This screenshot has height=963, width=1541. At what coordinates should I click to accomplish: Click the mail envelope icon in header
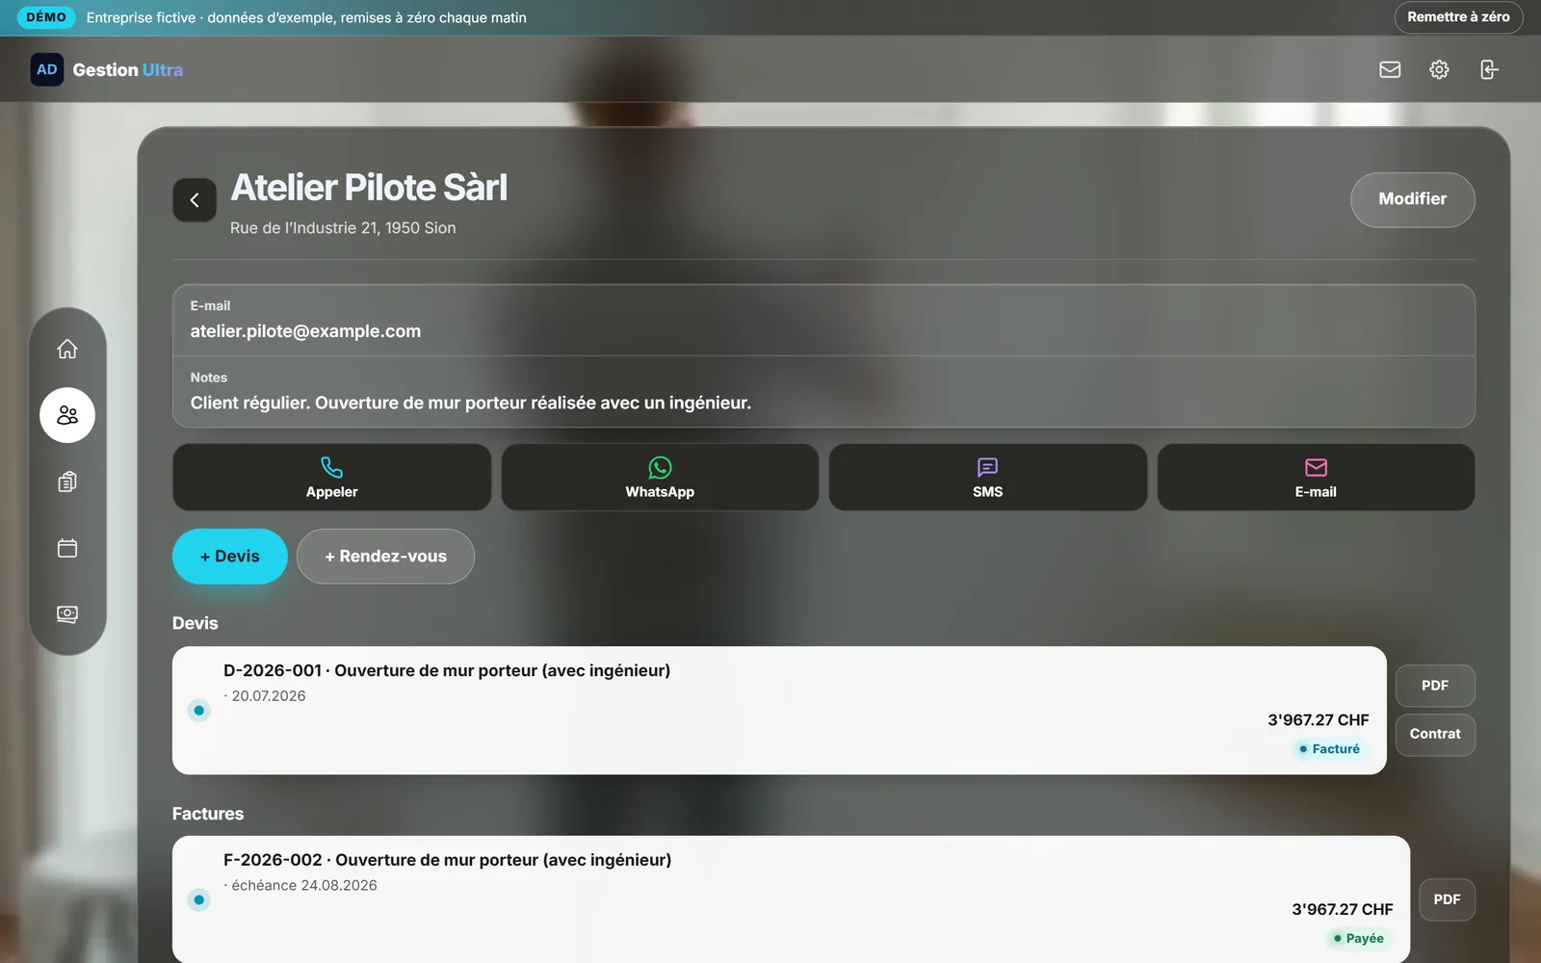[1390, 69]
